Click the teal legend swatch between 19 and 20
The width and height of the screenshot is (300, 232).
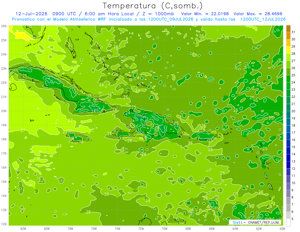pos(288,115)
